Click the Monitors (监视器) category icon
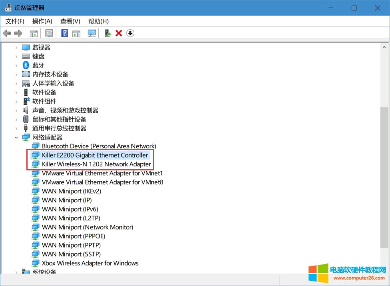390x286 pixels. click(26, 47)
